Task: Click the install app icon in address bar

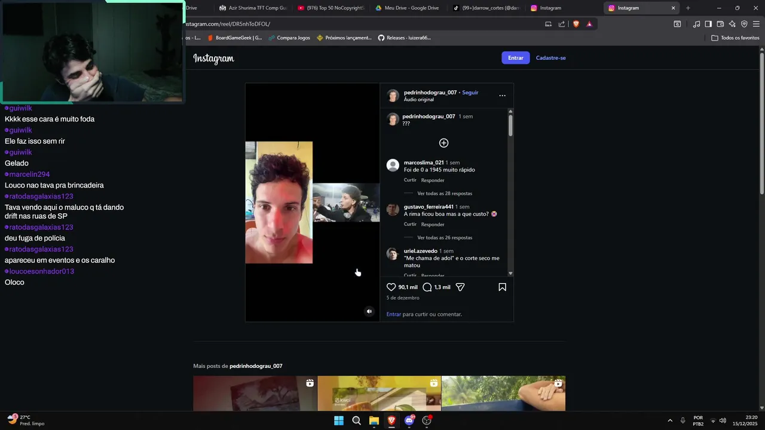Action: 548,24
